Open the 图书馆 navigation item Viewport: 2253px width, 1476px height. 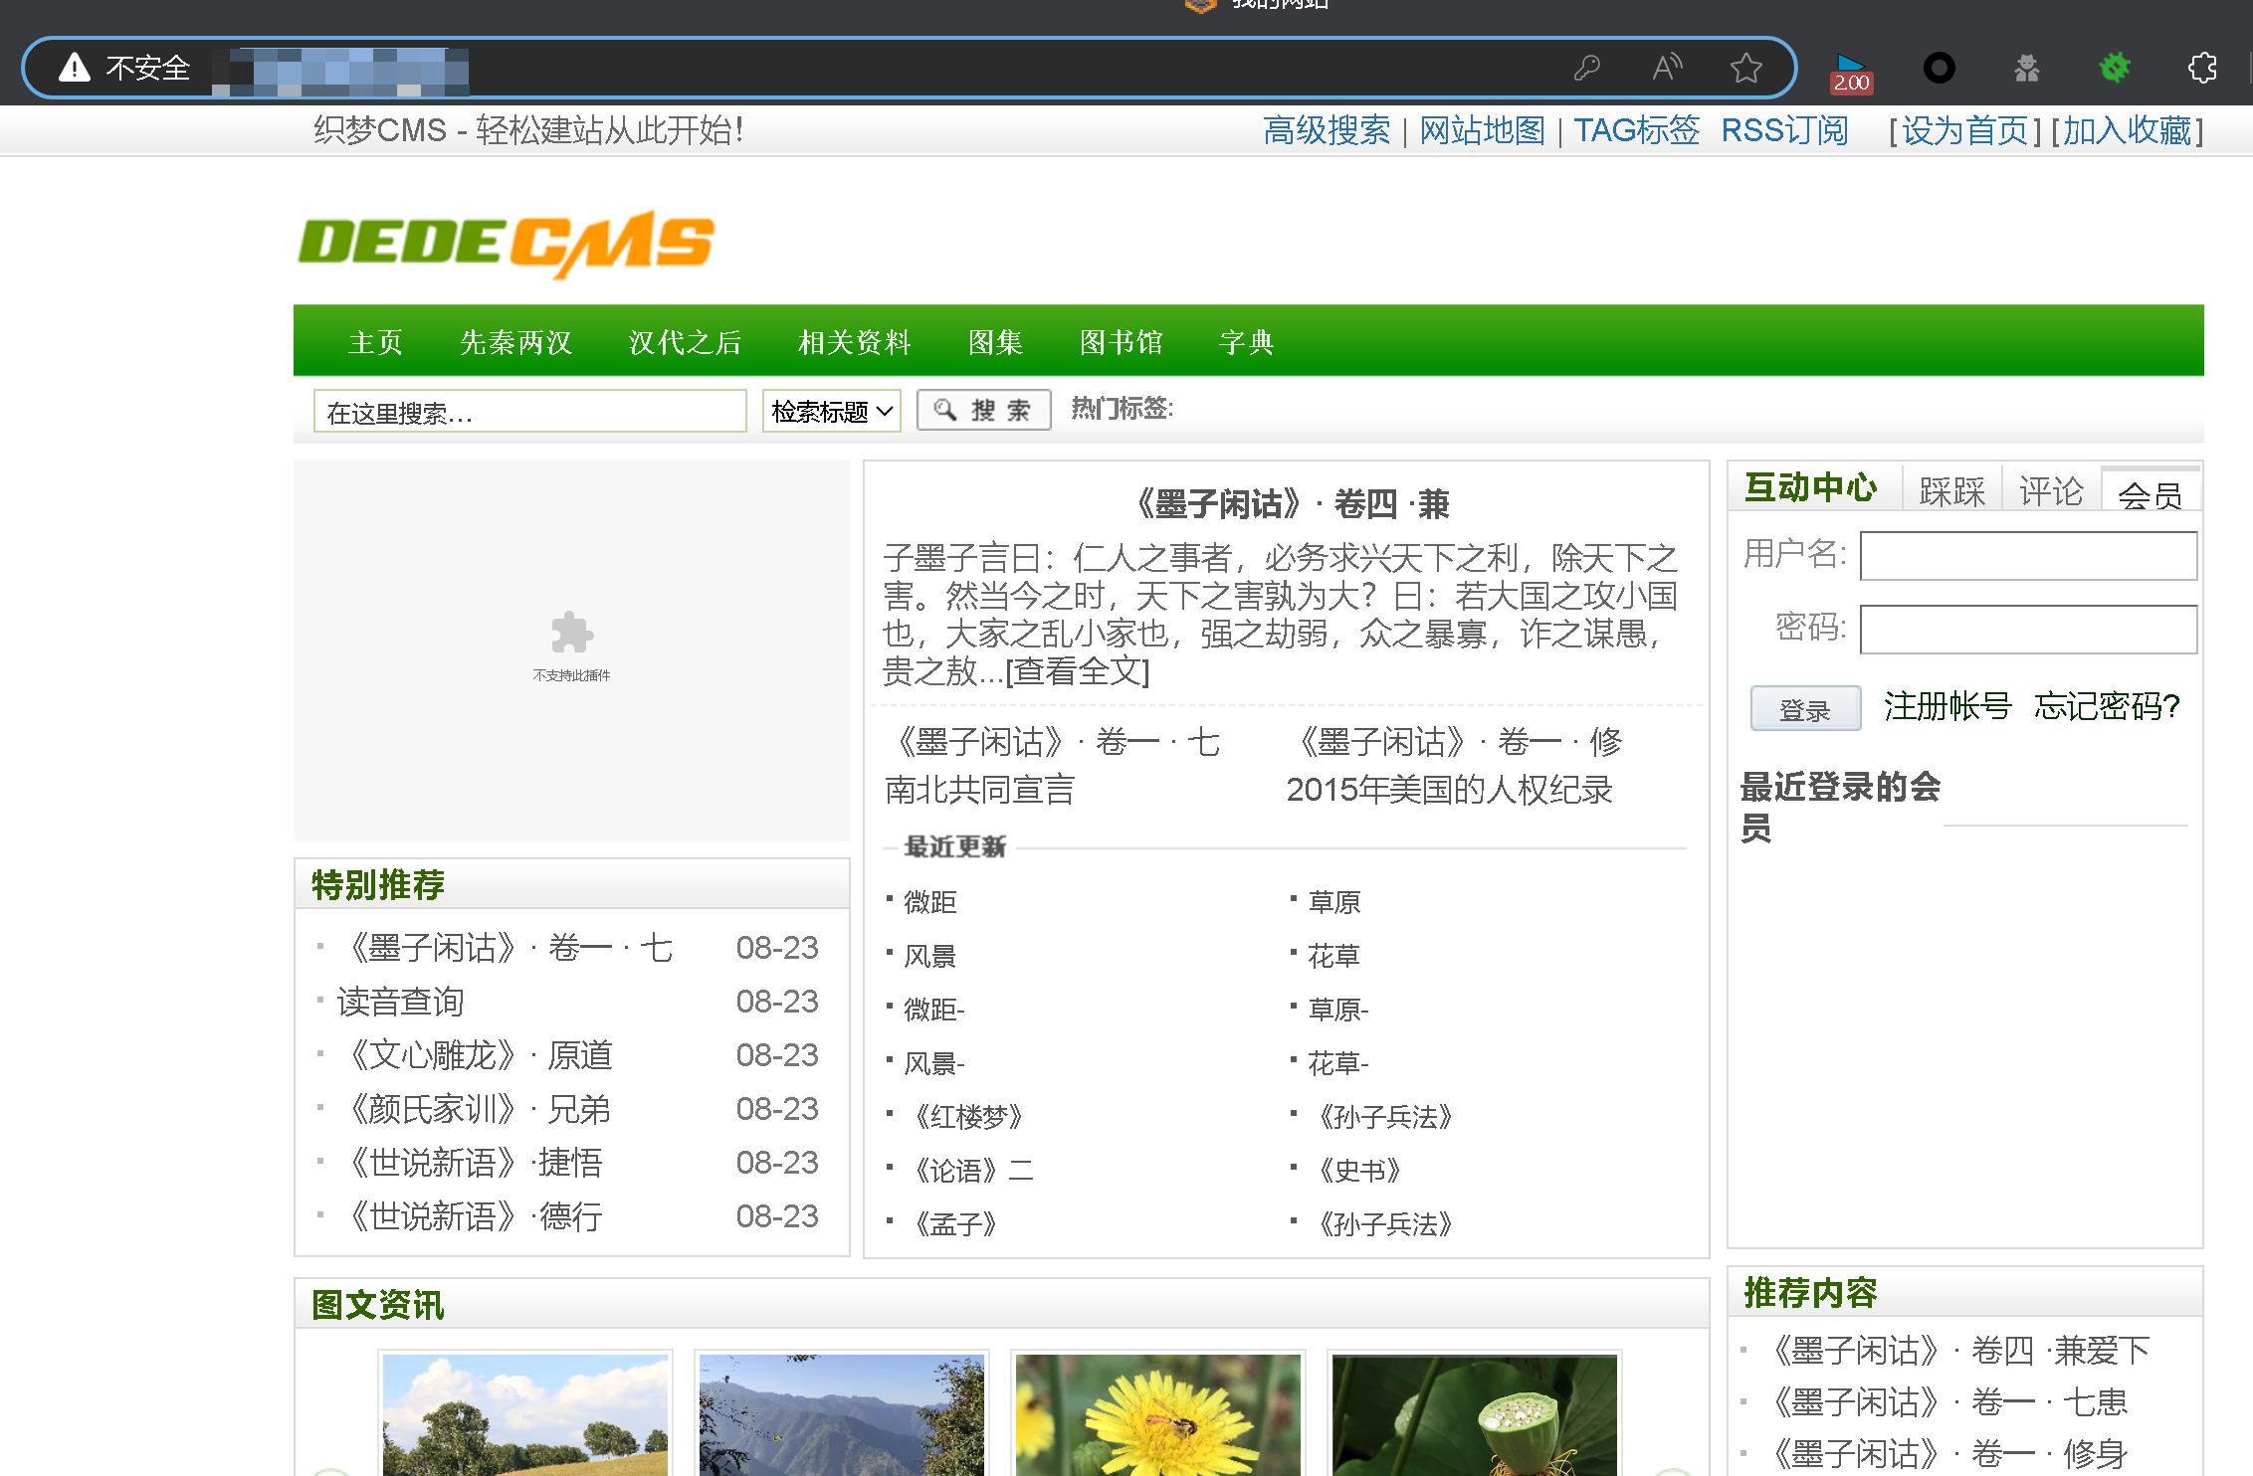tap(1121, 342)
